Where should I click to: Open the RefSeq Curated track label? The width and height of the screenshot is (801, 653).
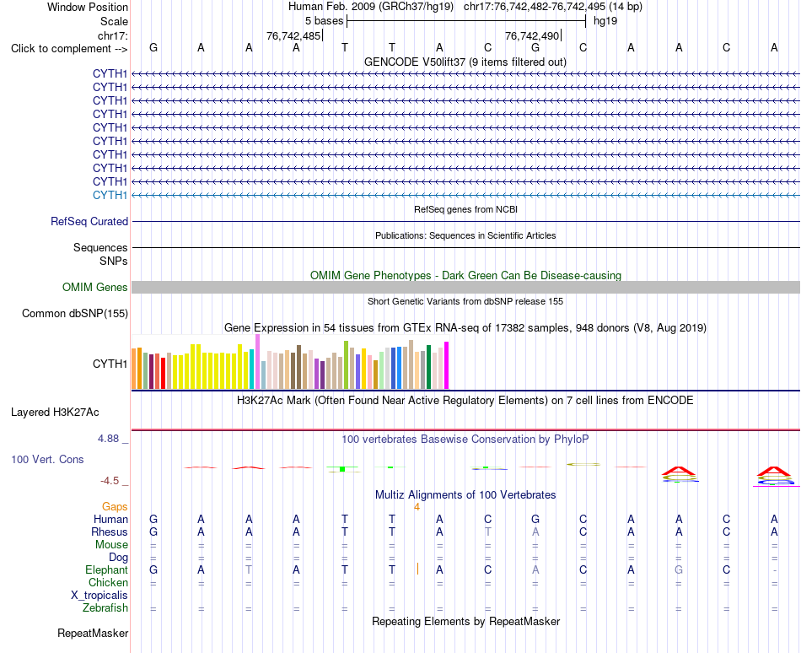(x=89, y=221)
